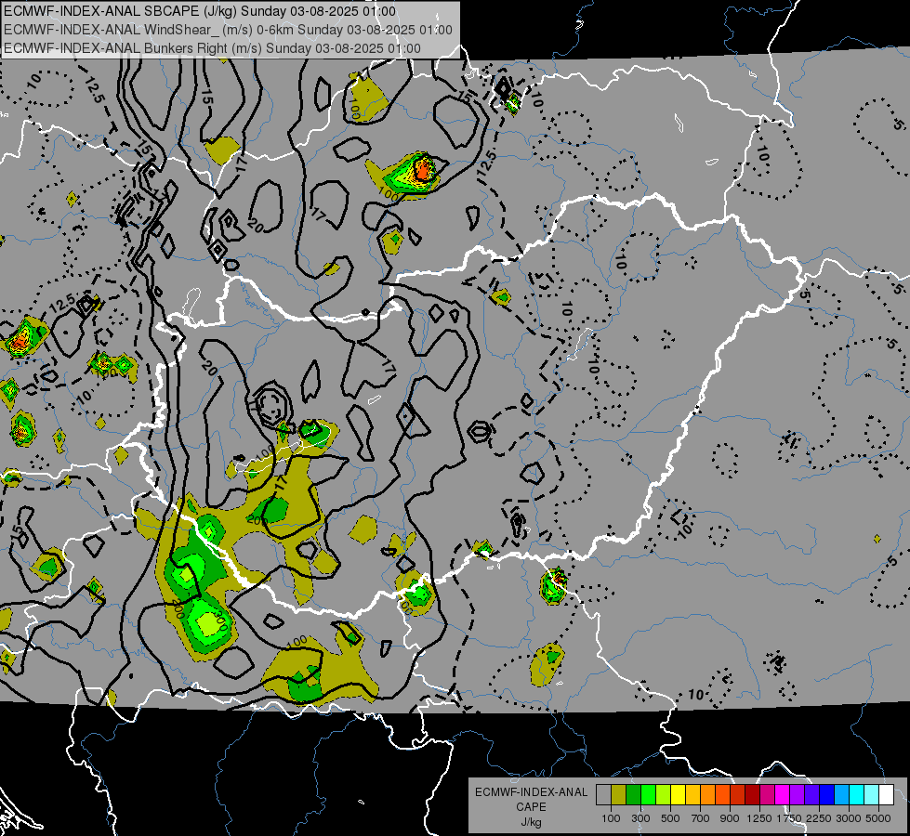Pick the white swatch at legend end
Viewport: 910px width, 836px height.
tap(887, 795)
